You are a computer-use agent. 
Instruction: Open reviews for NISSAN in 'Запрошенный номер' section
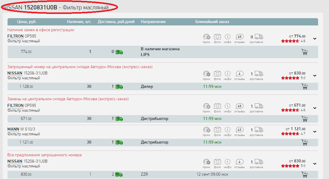click(x=239, y=74)
